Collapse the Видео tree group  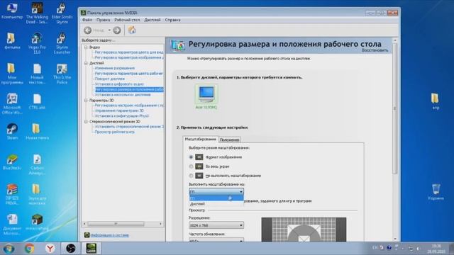pyautogui.click(x=86, y=47)
